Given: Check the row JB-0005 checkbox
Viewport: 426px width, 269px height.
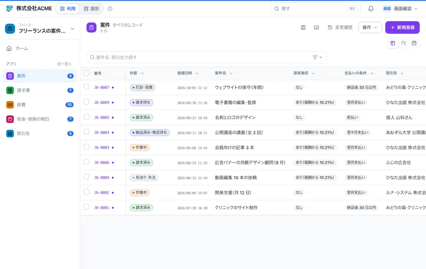Looking at the screenshot, I should 87,117.
